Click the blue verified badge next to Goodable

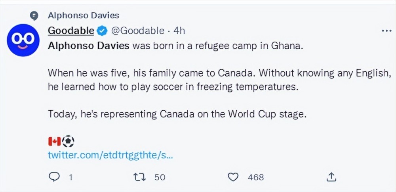pyautogui.click(x=102, y=31)
